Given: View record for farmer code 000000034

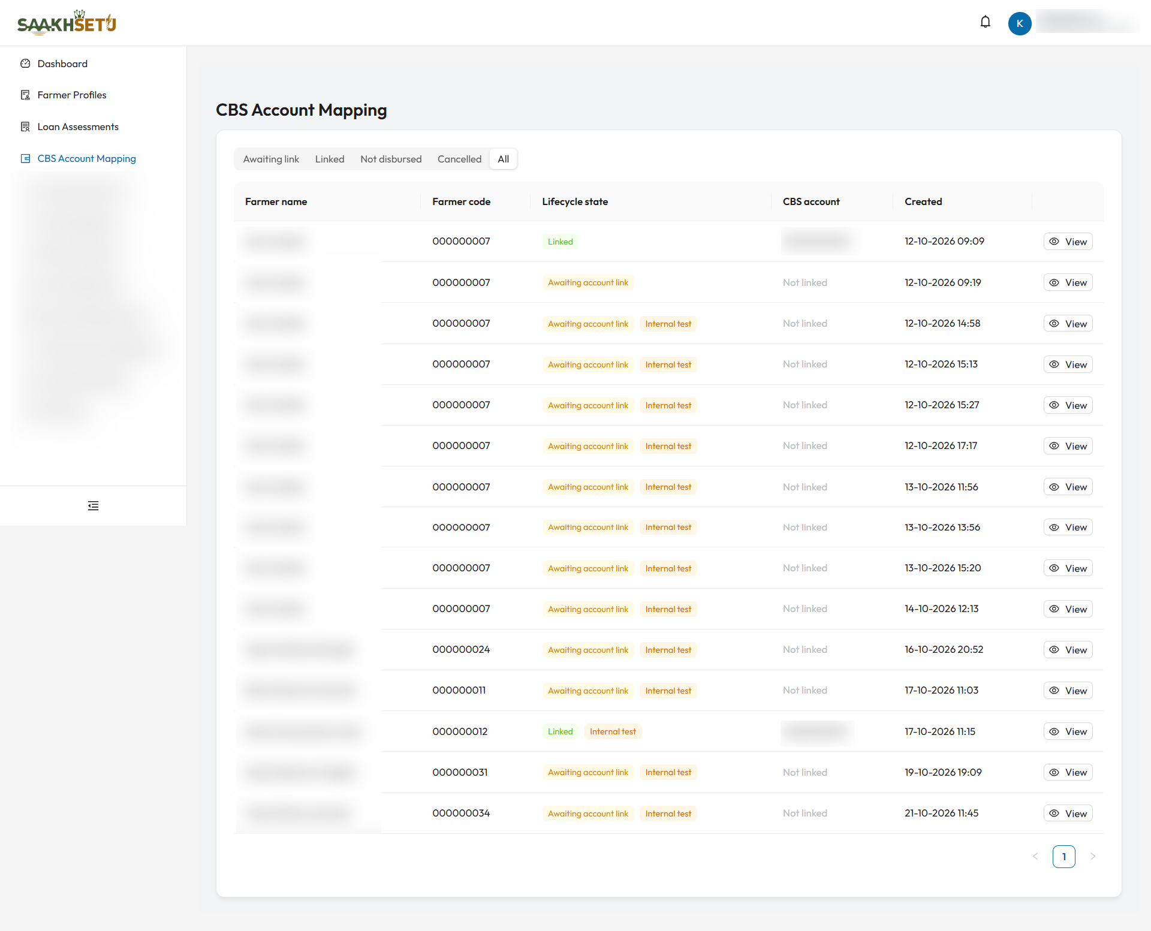Looking at the screenshot, I should click(x=1068, y=814).
